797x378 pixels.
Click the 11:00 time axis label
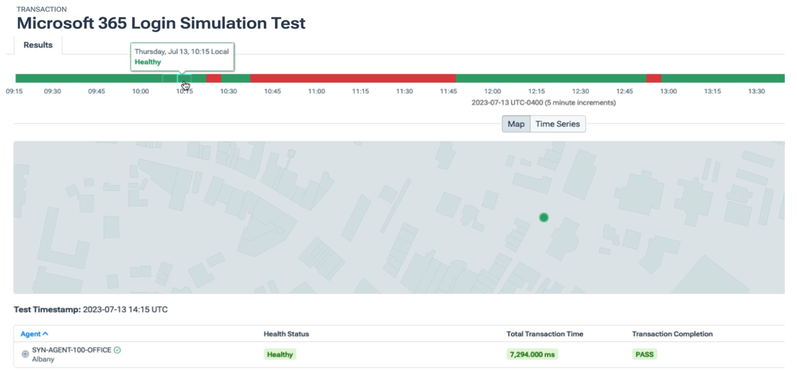coord(317,91)
